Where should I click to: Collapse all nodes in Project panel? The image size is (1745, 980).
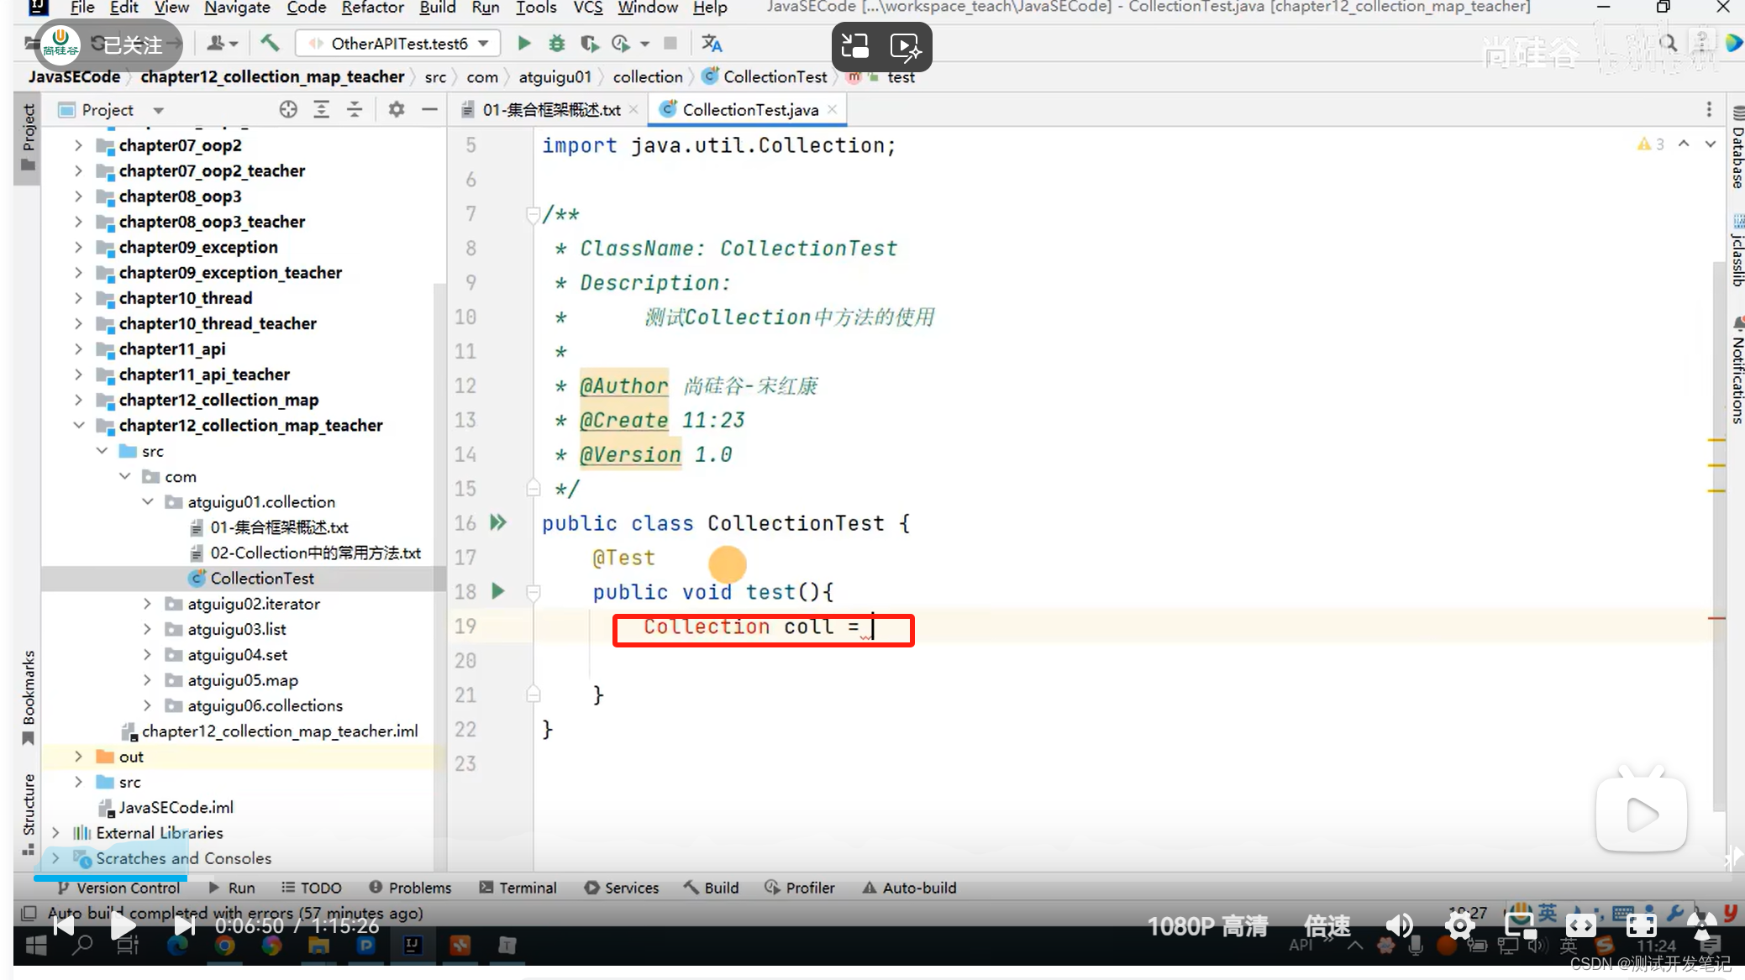pyautogui.click(x=355, y=109)
